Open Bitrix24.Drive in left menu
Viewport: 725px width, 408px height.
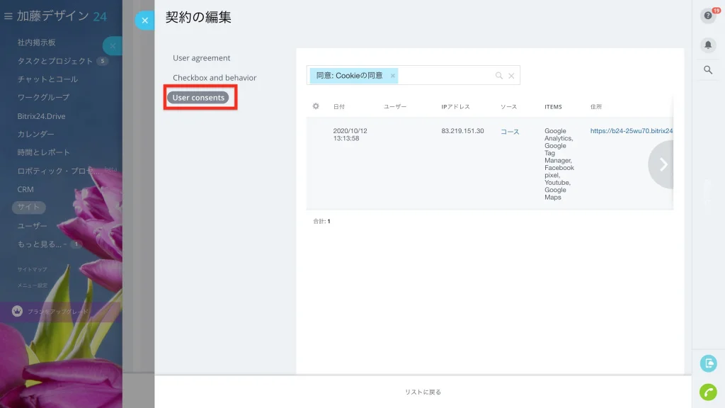41,116
